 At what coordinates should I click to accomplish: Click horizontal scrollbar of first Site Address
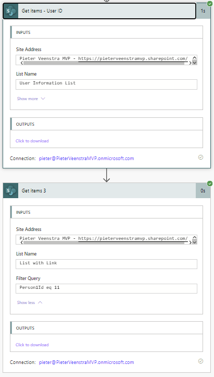104,63
